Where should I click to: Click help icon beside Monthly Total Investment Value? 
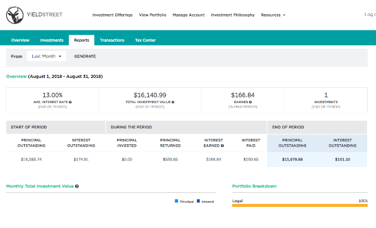click(x=77, y=186)
